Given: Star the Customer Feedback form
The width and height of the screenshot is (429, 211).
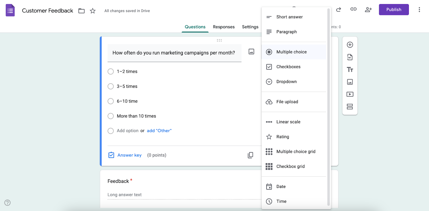Looking at the screenshot, I should pos(93,11).
